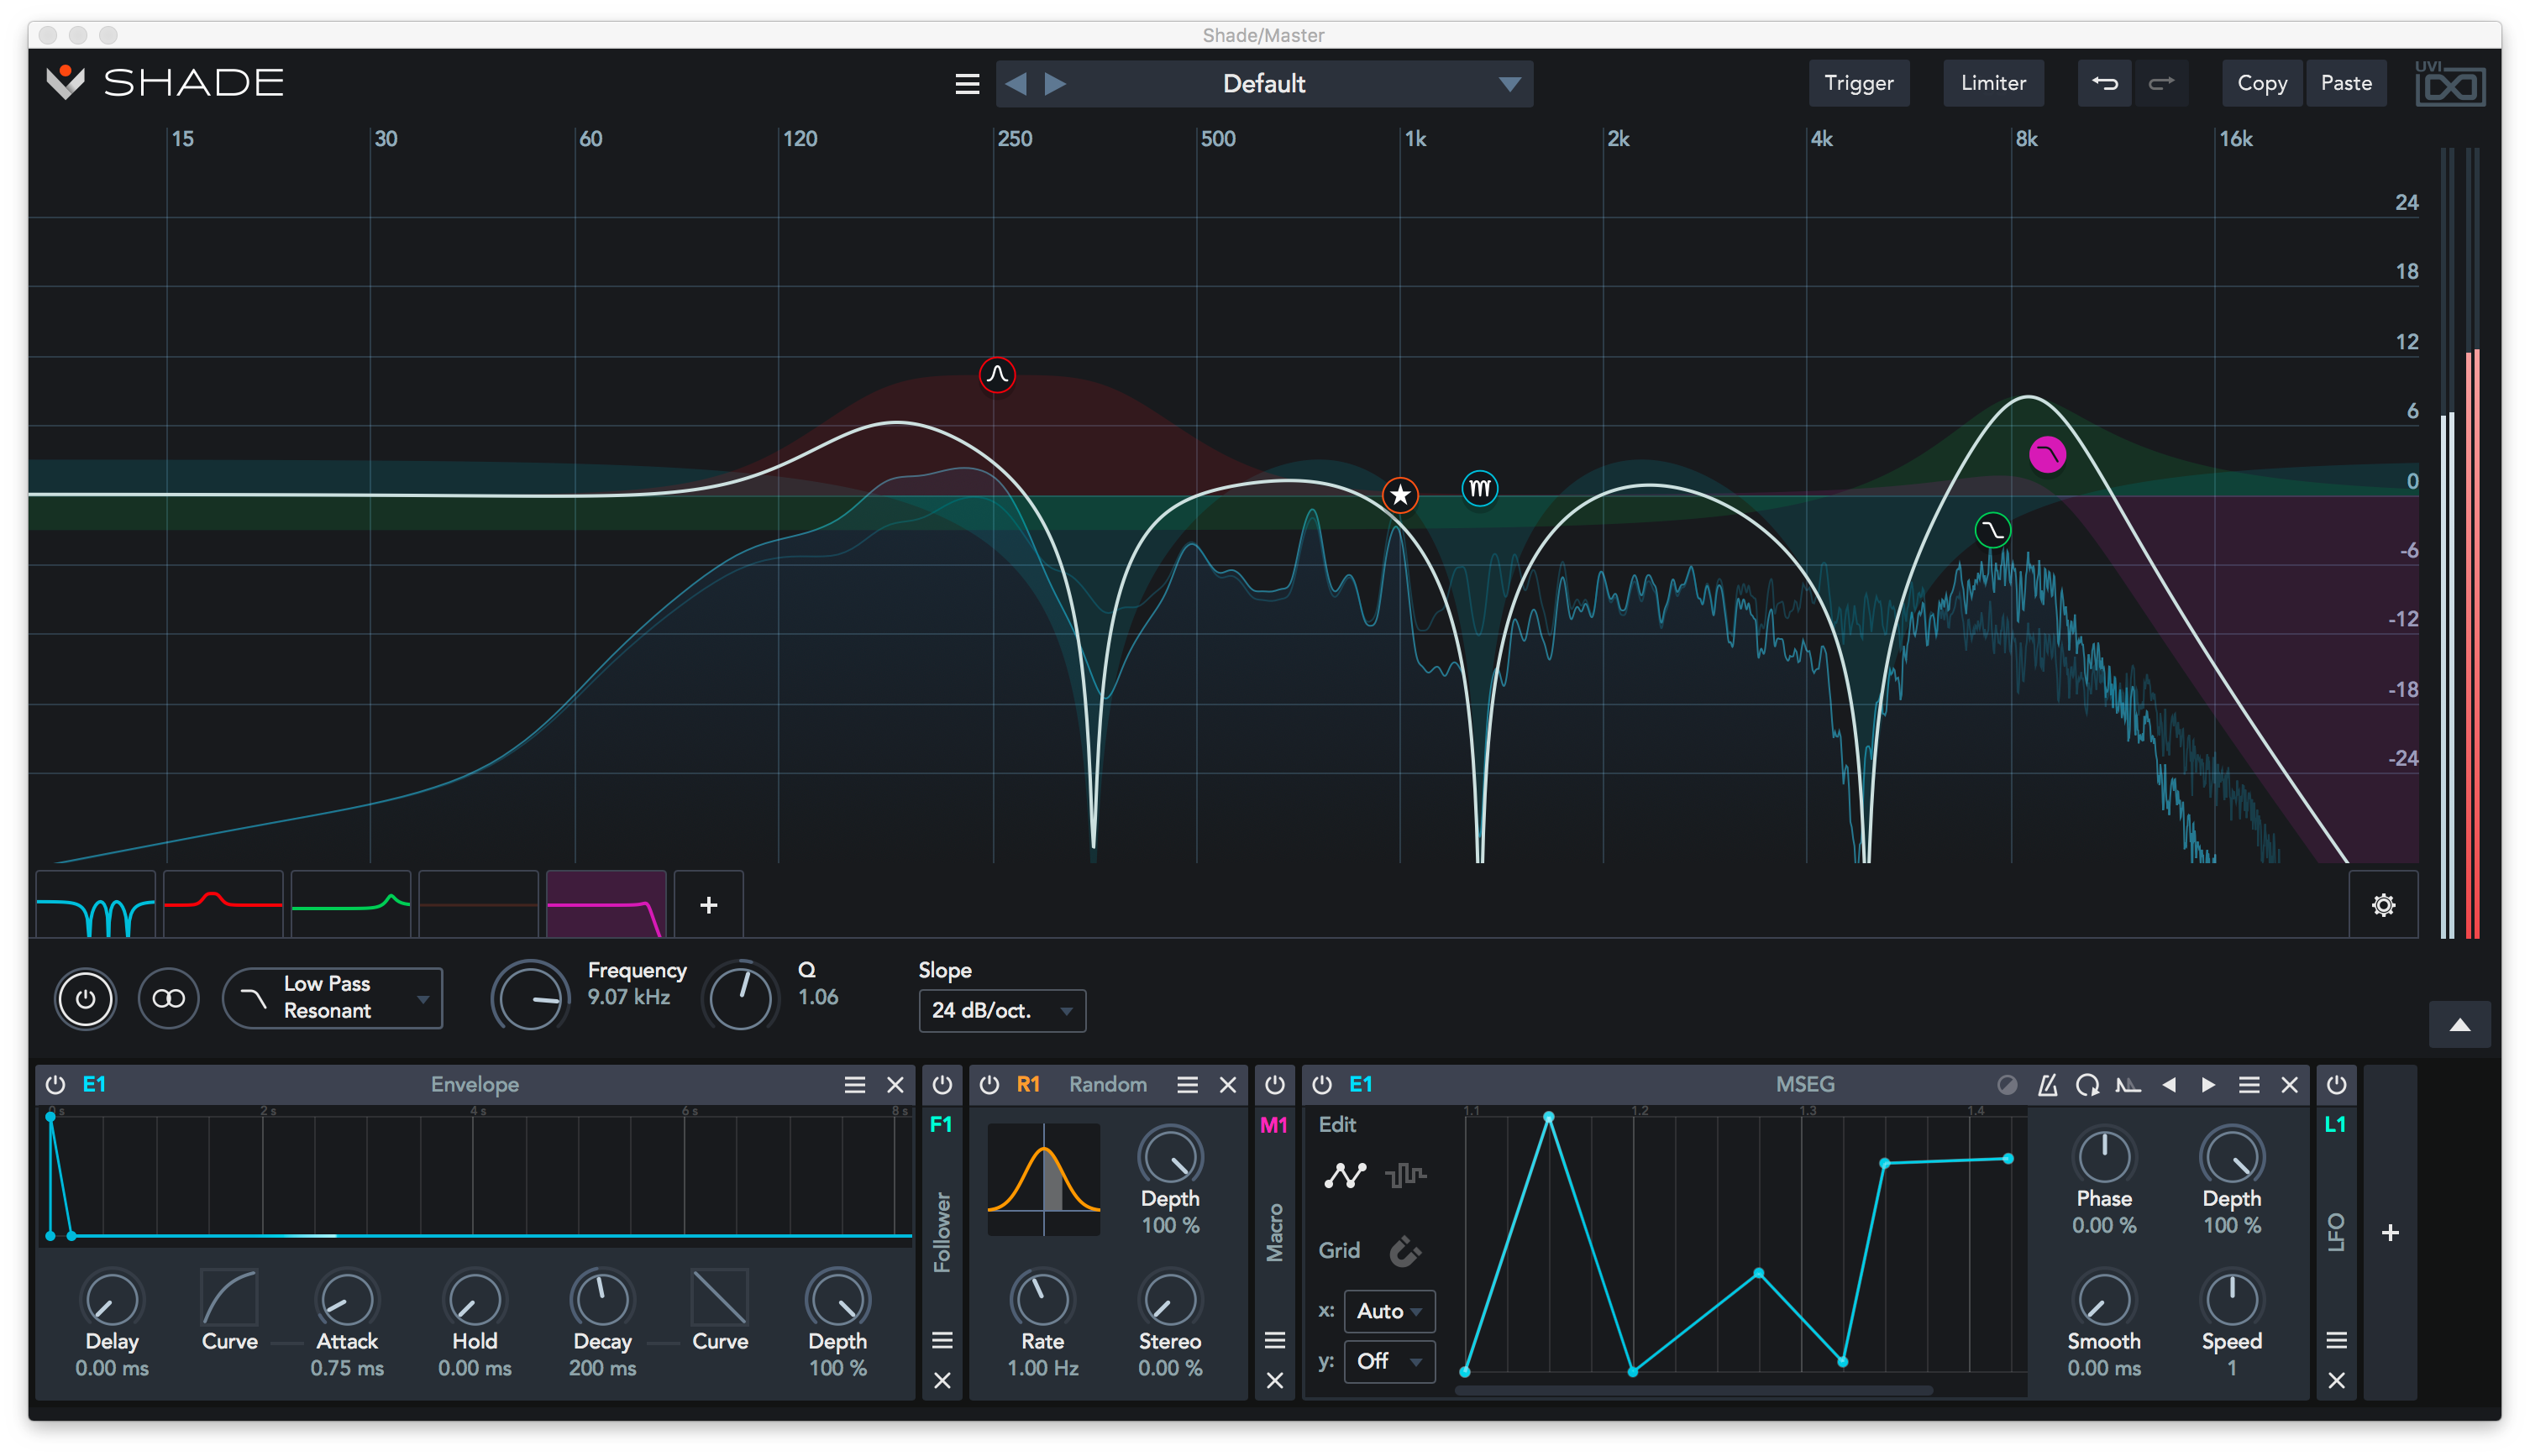Viewport: 2530px width, 1456px height.
Task: Open the Macro menu icon
Action: (1273, 1340)
